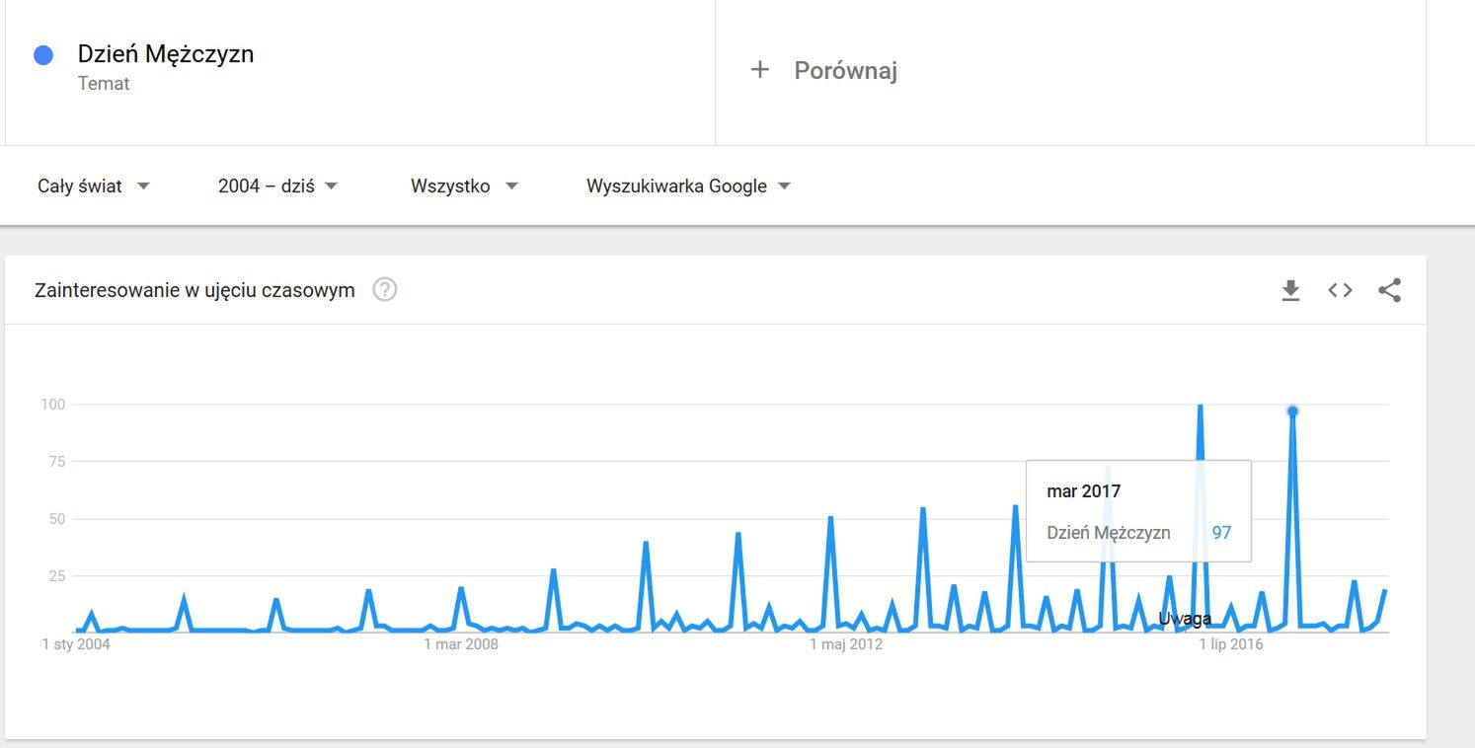1475x748 pixels.
Task: Open the embed code icon
Action: 1340,290
